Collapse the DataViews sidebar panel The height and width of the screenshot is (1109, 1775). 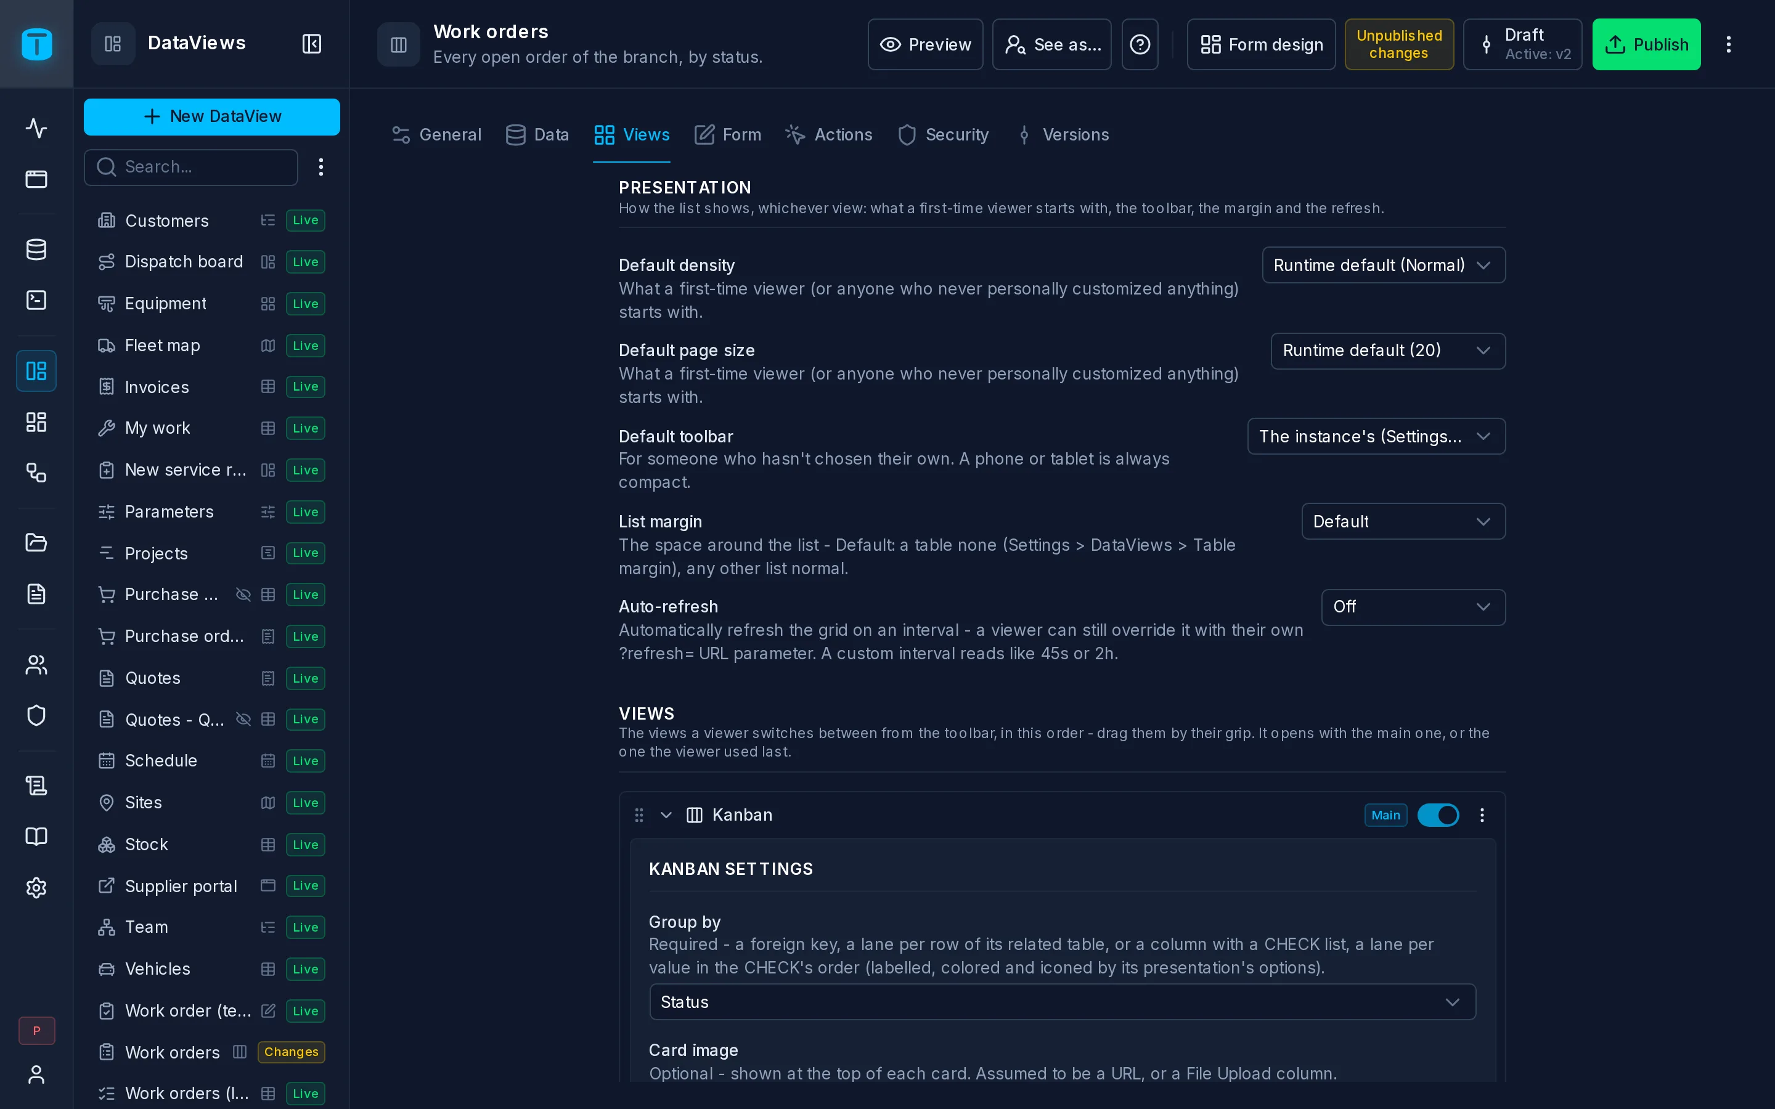click(x=312, y=44)
